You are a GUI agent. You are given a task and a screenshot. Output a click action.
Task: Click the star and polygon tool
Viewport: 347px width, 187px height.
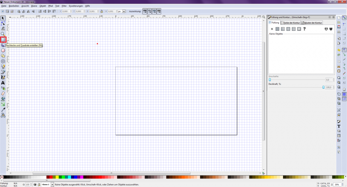(3, 56)
